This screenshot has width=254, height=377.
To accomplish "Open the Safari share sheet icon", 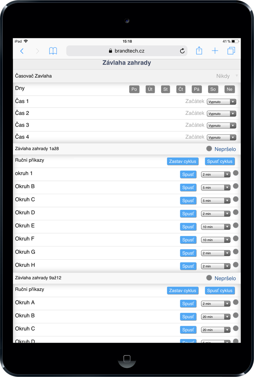I will click(199, 51).
